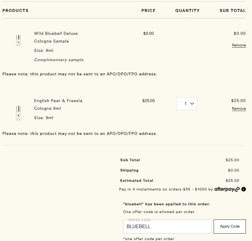
Task: Open Wild Bluebell Deluxe sample thumbnail
Action: click(x=18, y=41)
